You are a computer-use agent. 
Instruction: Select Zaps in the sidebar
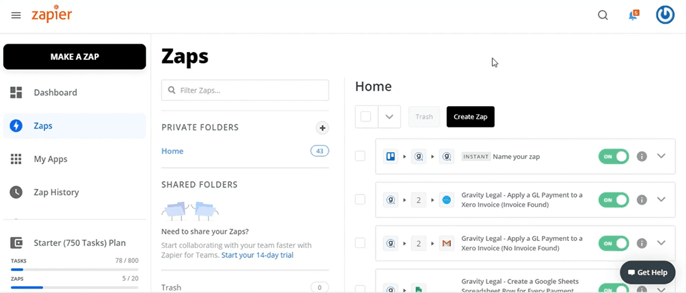[74, 126]
